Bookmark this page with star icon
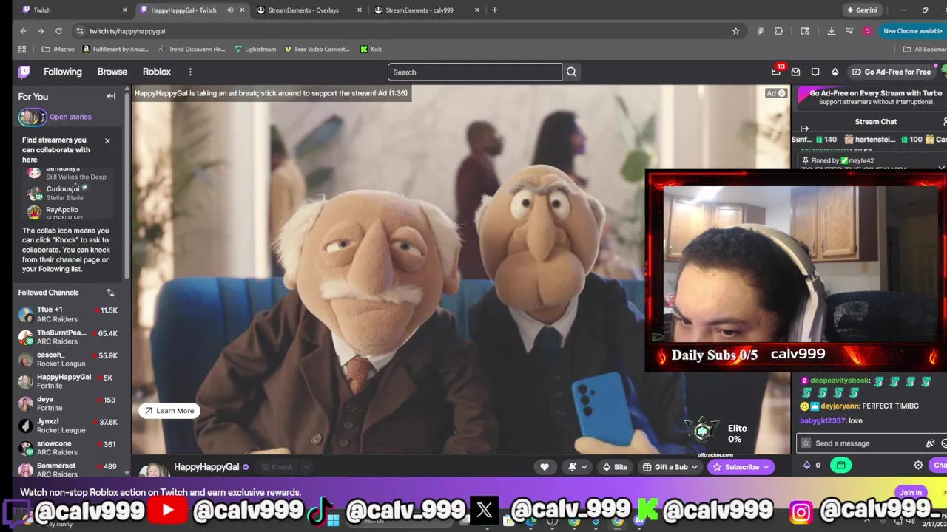947x532 pixels. [x=735, y=31]
